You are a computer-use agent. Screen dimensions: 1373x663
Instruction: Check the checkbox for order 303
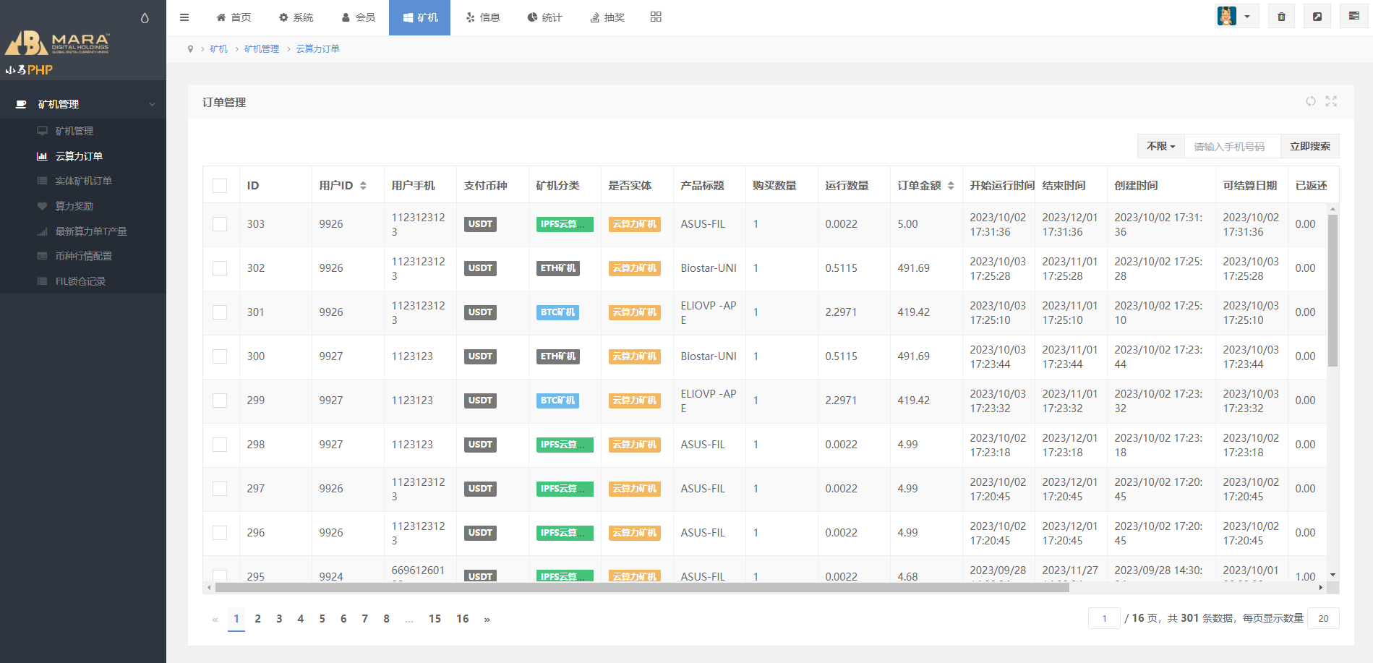221,224
